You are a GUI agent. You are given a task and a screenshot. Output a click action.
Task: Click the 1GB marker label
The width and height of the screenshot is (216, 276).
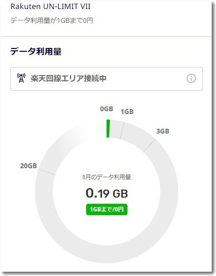(x=127, y=112)
